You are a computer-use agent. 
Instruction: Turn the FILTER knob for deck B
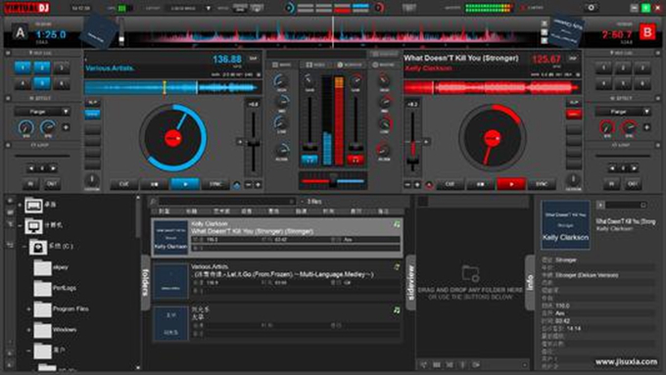point(383,150)
